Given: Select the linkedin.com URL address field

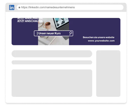Looking at the screenshot, I should [70, 7].
